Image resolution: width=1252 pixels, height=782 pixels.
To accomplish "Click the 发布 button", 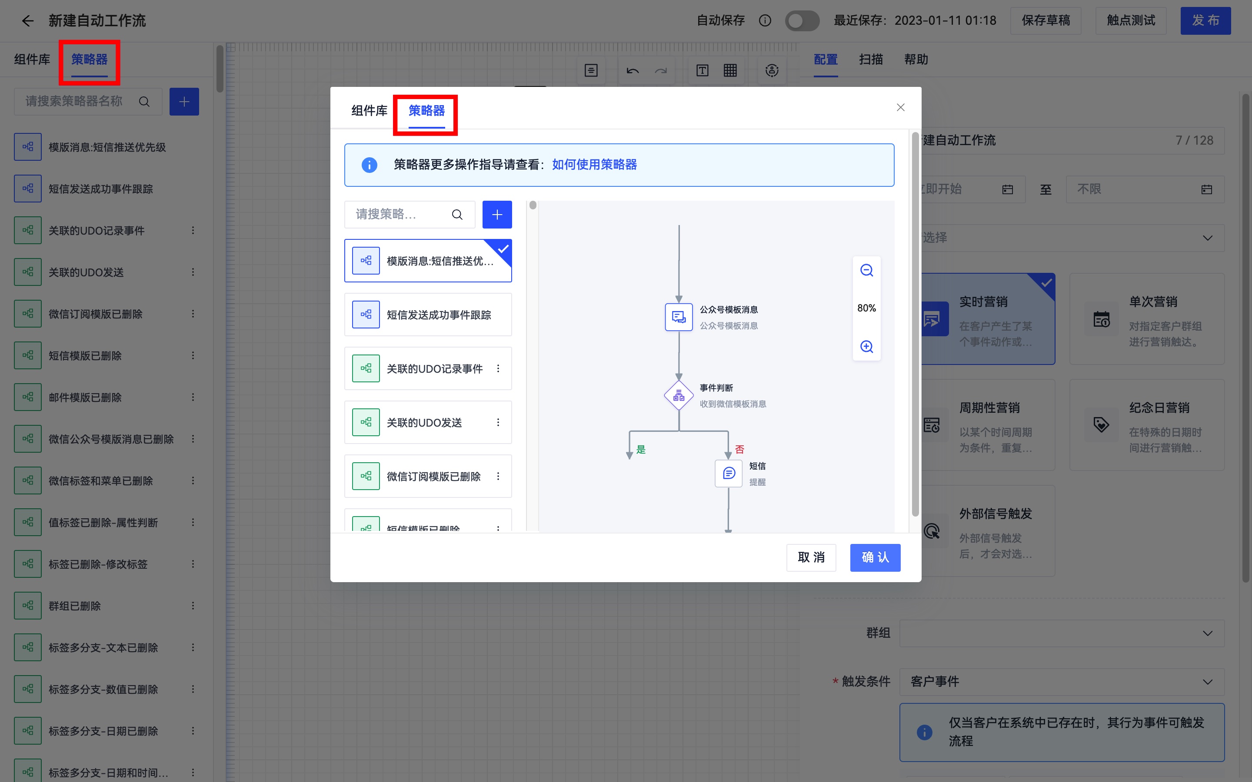I will 1205,21.
